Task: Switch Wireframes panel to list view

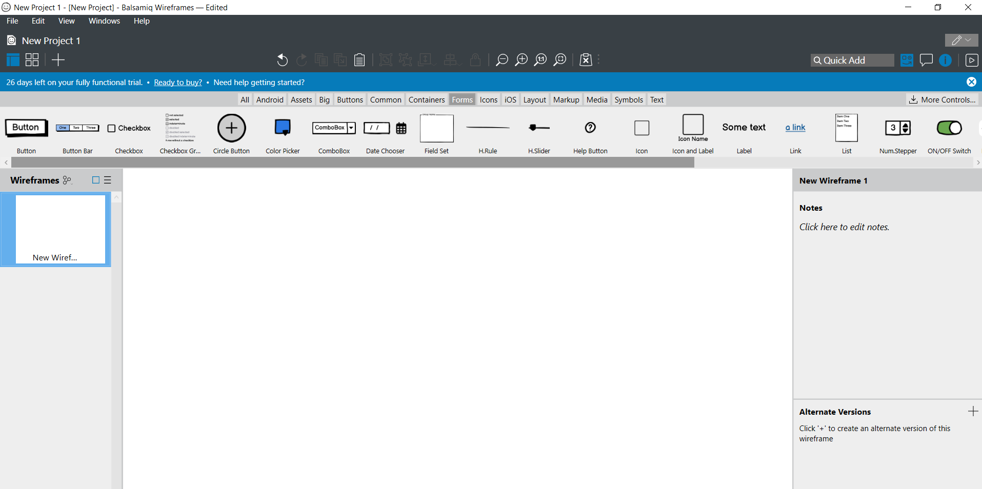Action: (108, 180)
